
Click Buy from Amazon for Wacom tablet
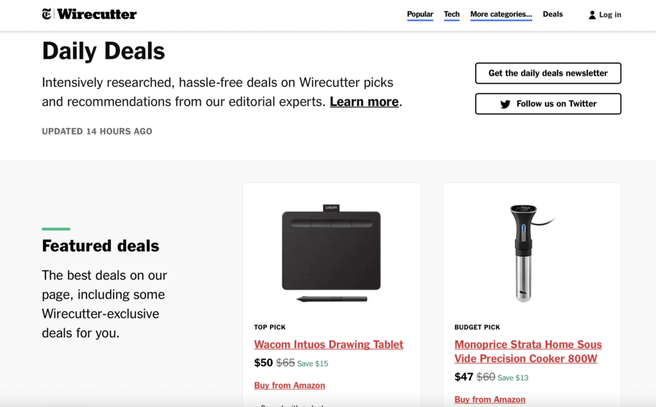pos(290,385)
